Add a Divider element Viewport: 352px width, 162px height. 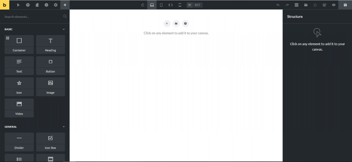click(19, 142)
